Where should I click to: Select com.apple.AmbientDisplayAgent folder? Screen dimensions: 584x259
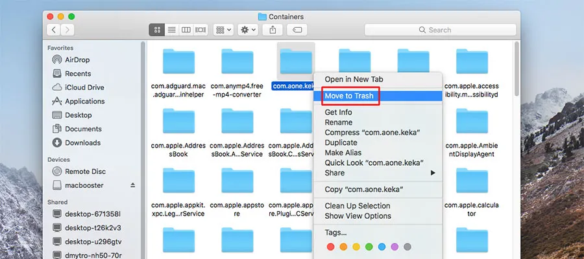pos(472,121)
